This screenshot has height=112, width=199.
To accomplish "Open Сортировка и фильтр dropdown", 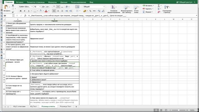I will pos(167,9).
